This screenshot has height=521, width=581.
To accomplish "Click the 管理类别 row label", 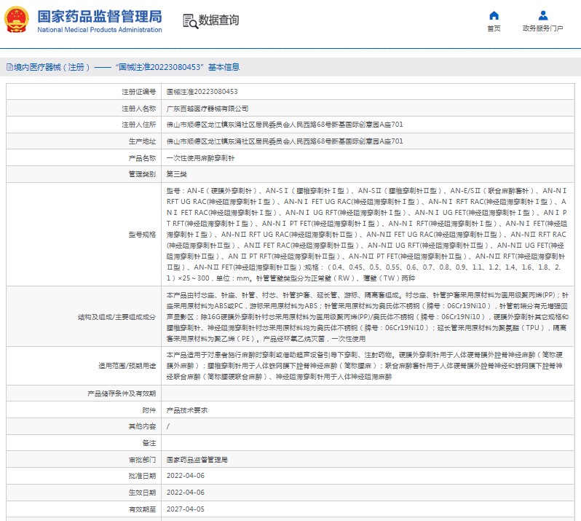I will 142,174.
